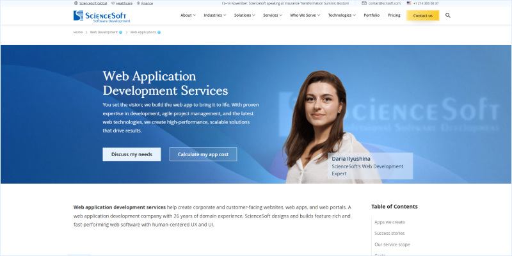The image size is (512, 256).
Task: Expand the Solutions dropdown menu
Action: pyautogui.click(x=244, y=15)
